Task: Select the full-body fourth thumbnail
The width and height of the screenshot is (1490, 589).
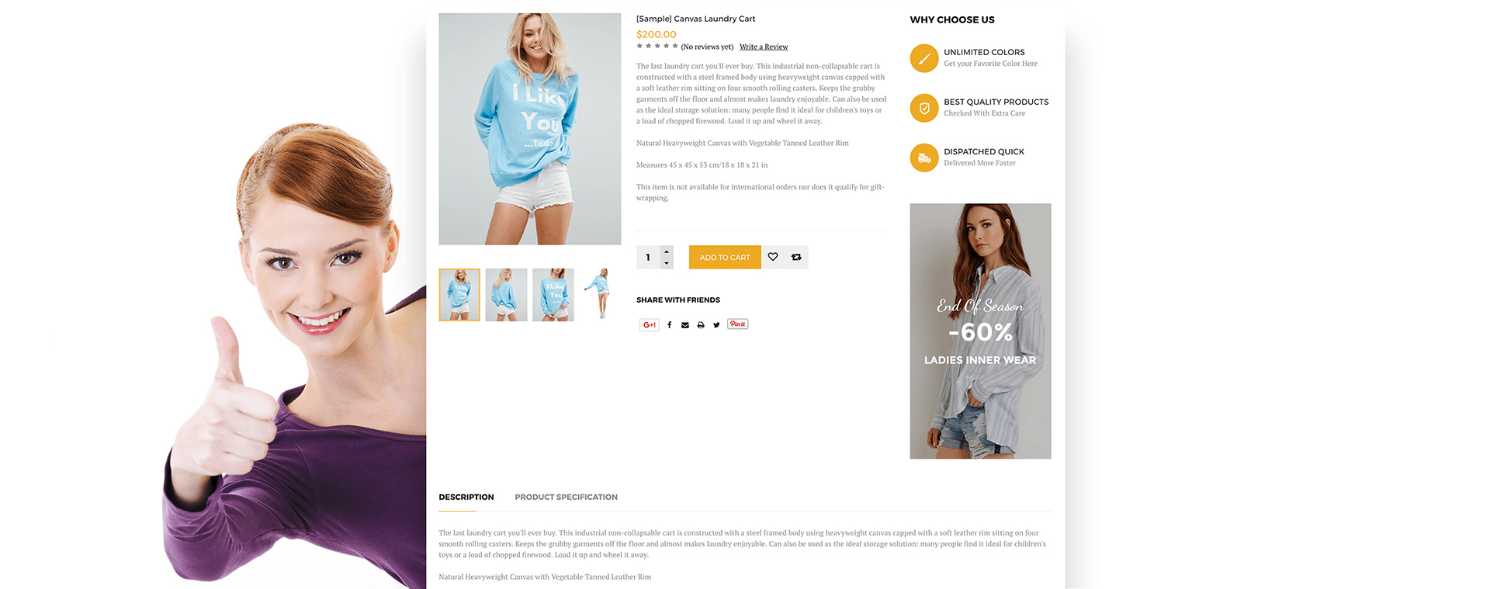Action: (x=600, y=295)
